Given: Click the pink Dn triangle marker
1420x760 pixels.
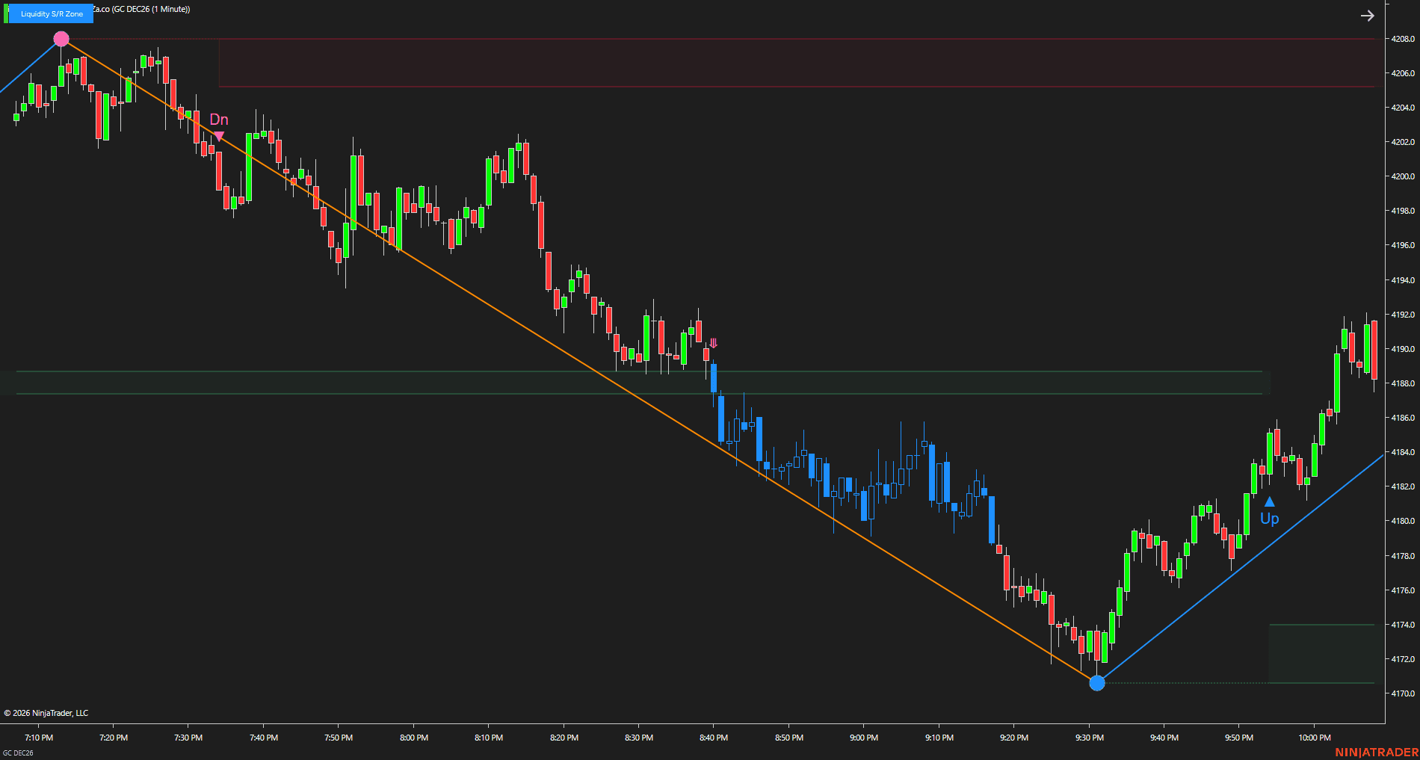Looking at the screenshot, I should coord(219,136).
